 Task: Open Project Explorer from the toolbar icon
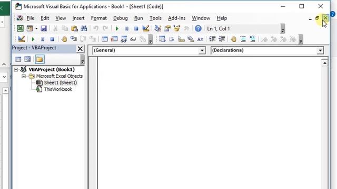point(157,28)
